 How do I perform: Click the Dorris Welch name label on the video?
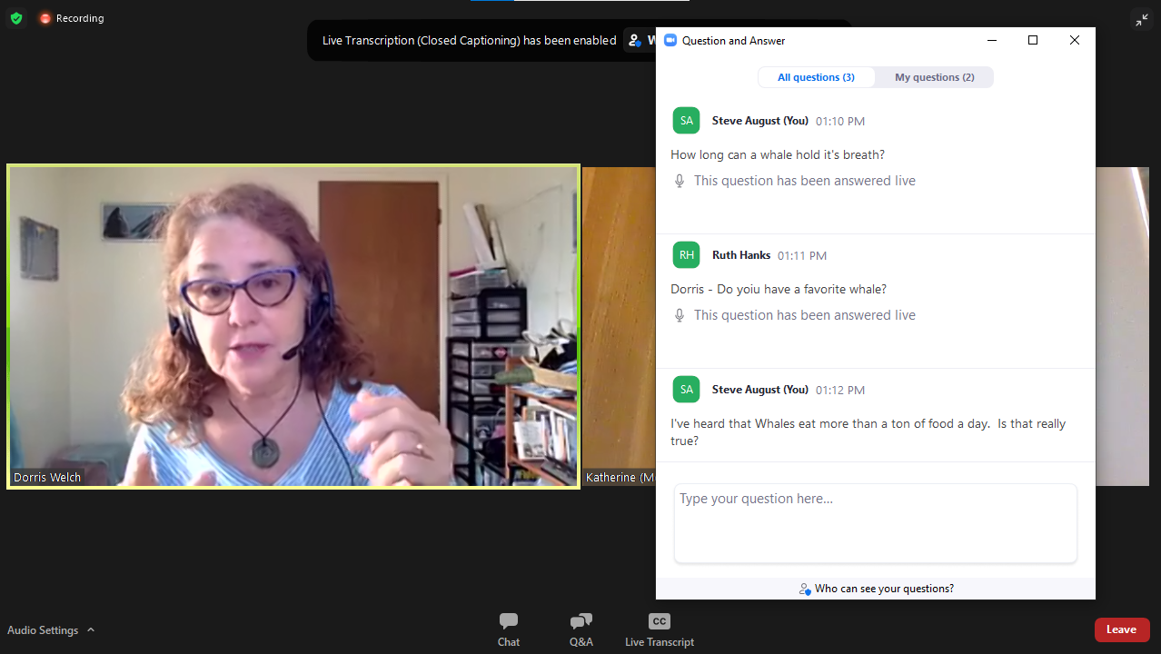point(47,477)
